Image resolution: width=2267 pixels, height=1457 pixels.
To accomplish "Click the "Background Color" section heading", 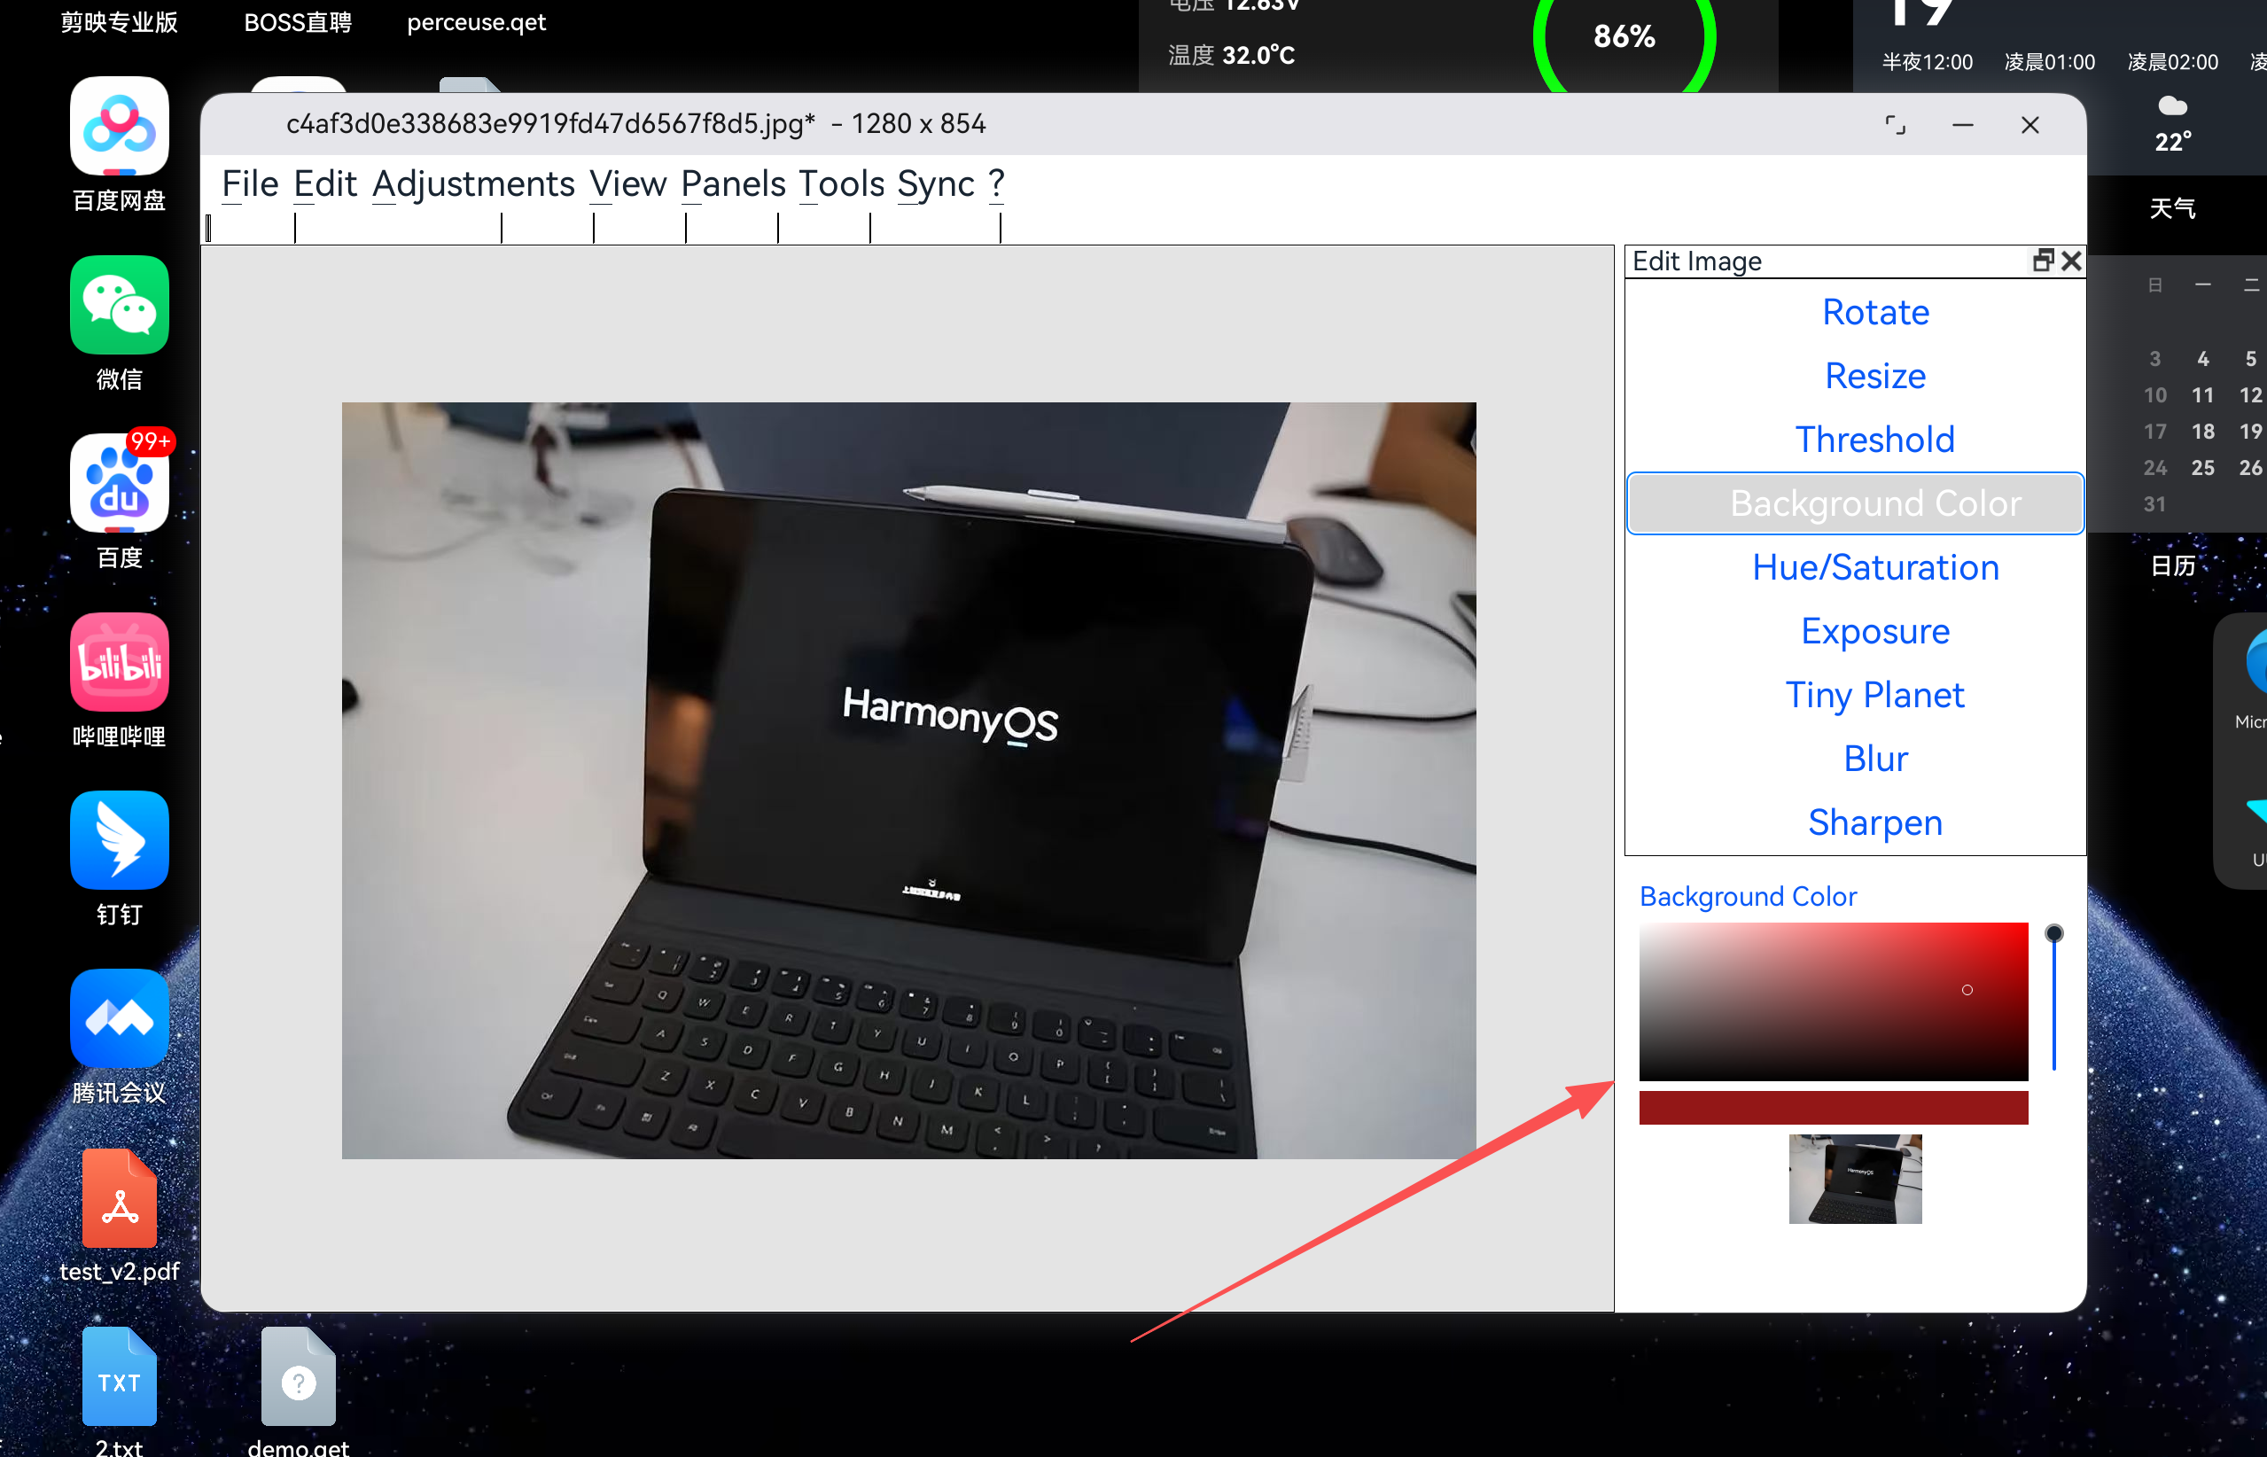I will [x=1748, y=896].
